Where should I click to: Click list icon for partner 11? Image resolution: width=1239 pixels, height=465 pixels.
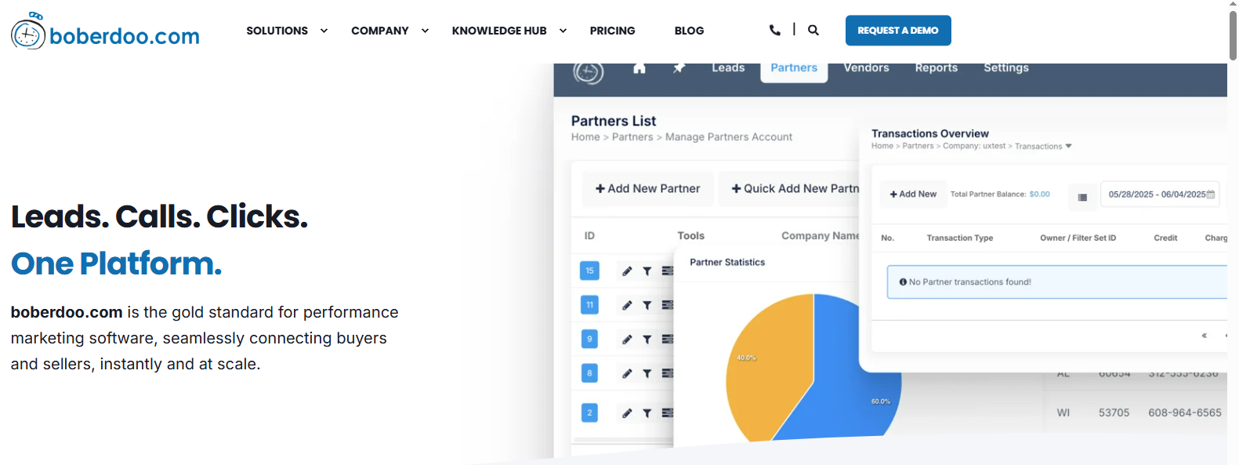tap(667, 305)
